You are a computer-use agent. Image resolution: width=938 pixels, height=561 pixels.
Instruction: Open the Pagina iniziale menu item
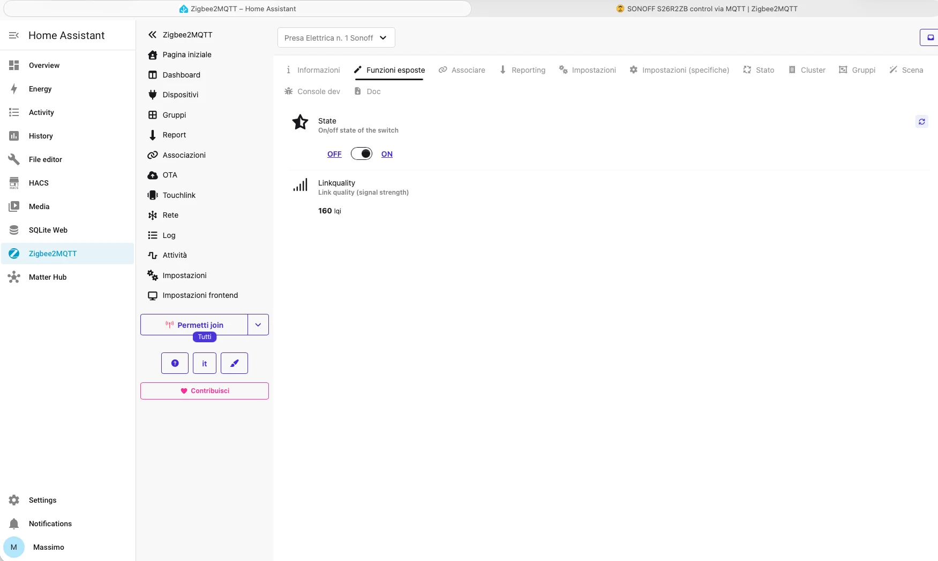pyautogui.click(x=186, y=55)
